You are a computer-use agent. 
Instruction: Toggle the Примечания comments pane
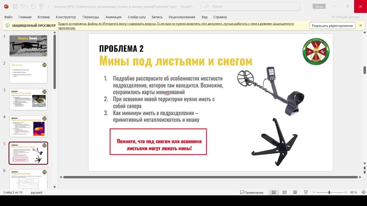[x=252, y=192]
